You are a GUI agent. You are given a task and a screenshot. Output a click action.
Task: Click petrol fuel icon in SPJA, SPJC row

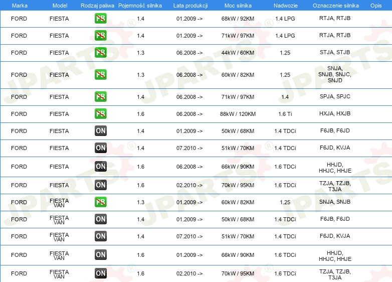(100, 96)
